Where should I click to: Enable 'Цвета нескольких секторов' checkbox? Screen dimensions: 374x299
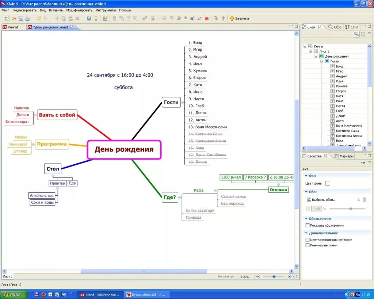point(308,239)
